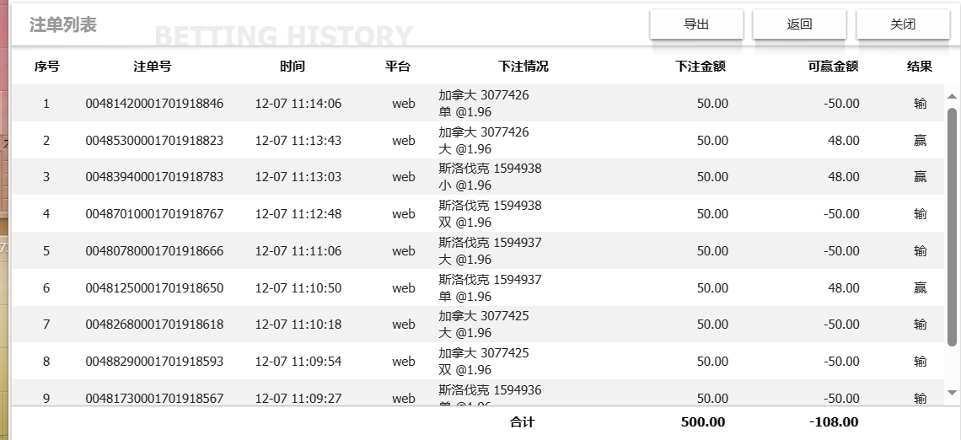Click row 6 bet 斯洛伐克 1594937 单

490,288
